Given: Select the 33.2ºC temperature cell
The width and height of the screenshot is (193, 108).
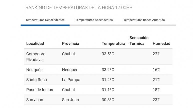Looking at the screenshot, I should pos(108,70).
